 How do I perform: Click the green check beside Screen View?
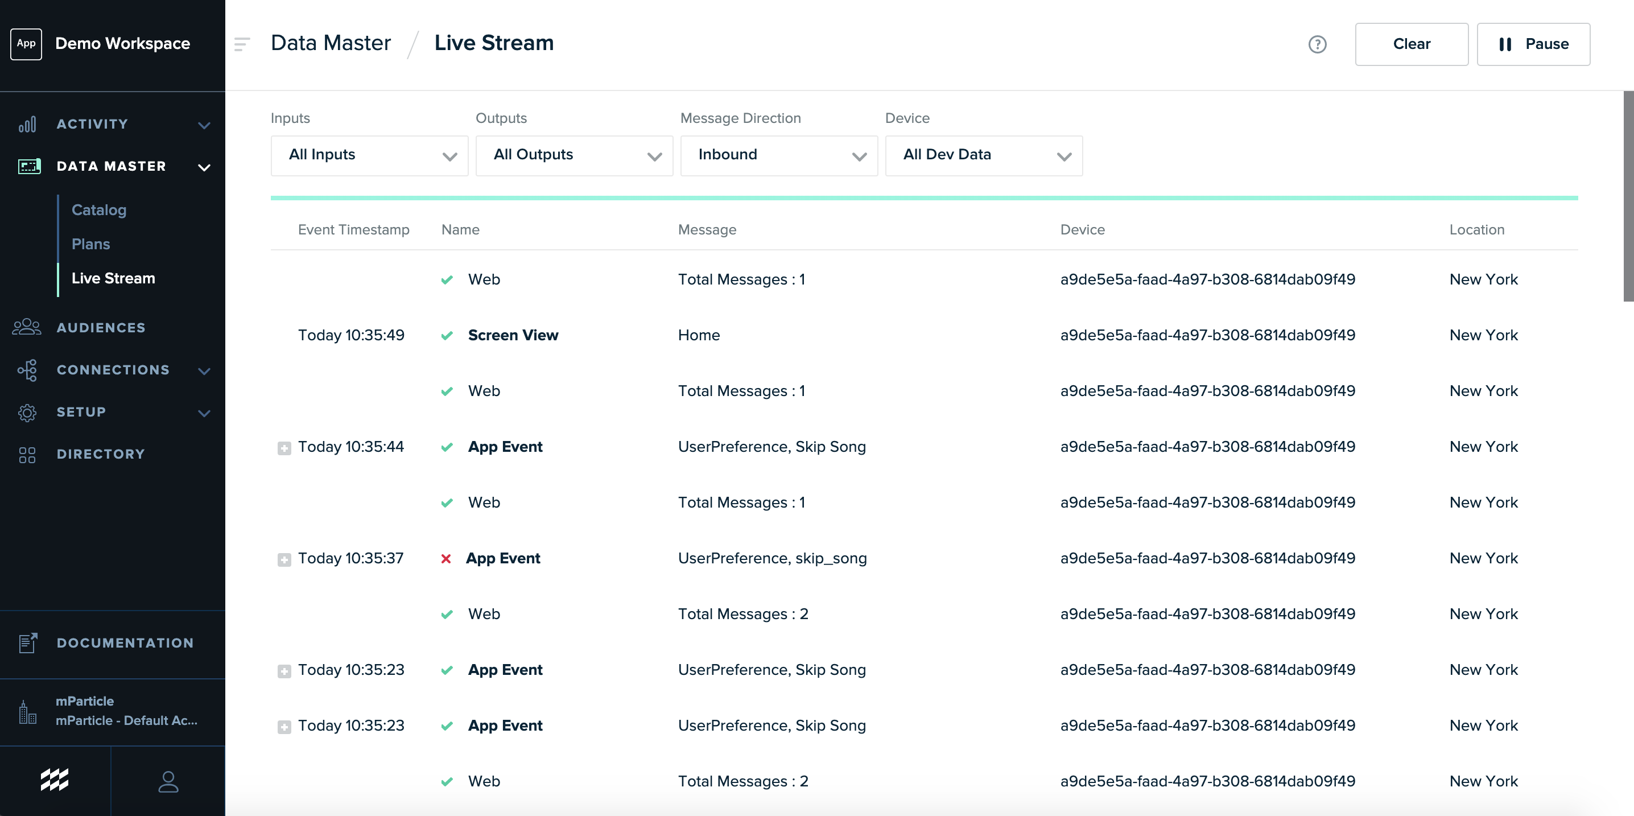click(x=447, y=336)
